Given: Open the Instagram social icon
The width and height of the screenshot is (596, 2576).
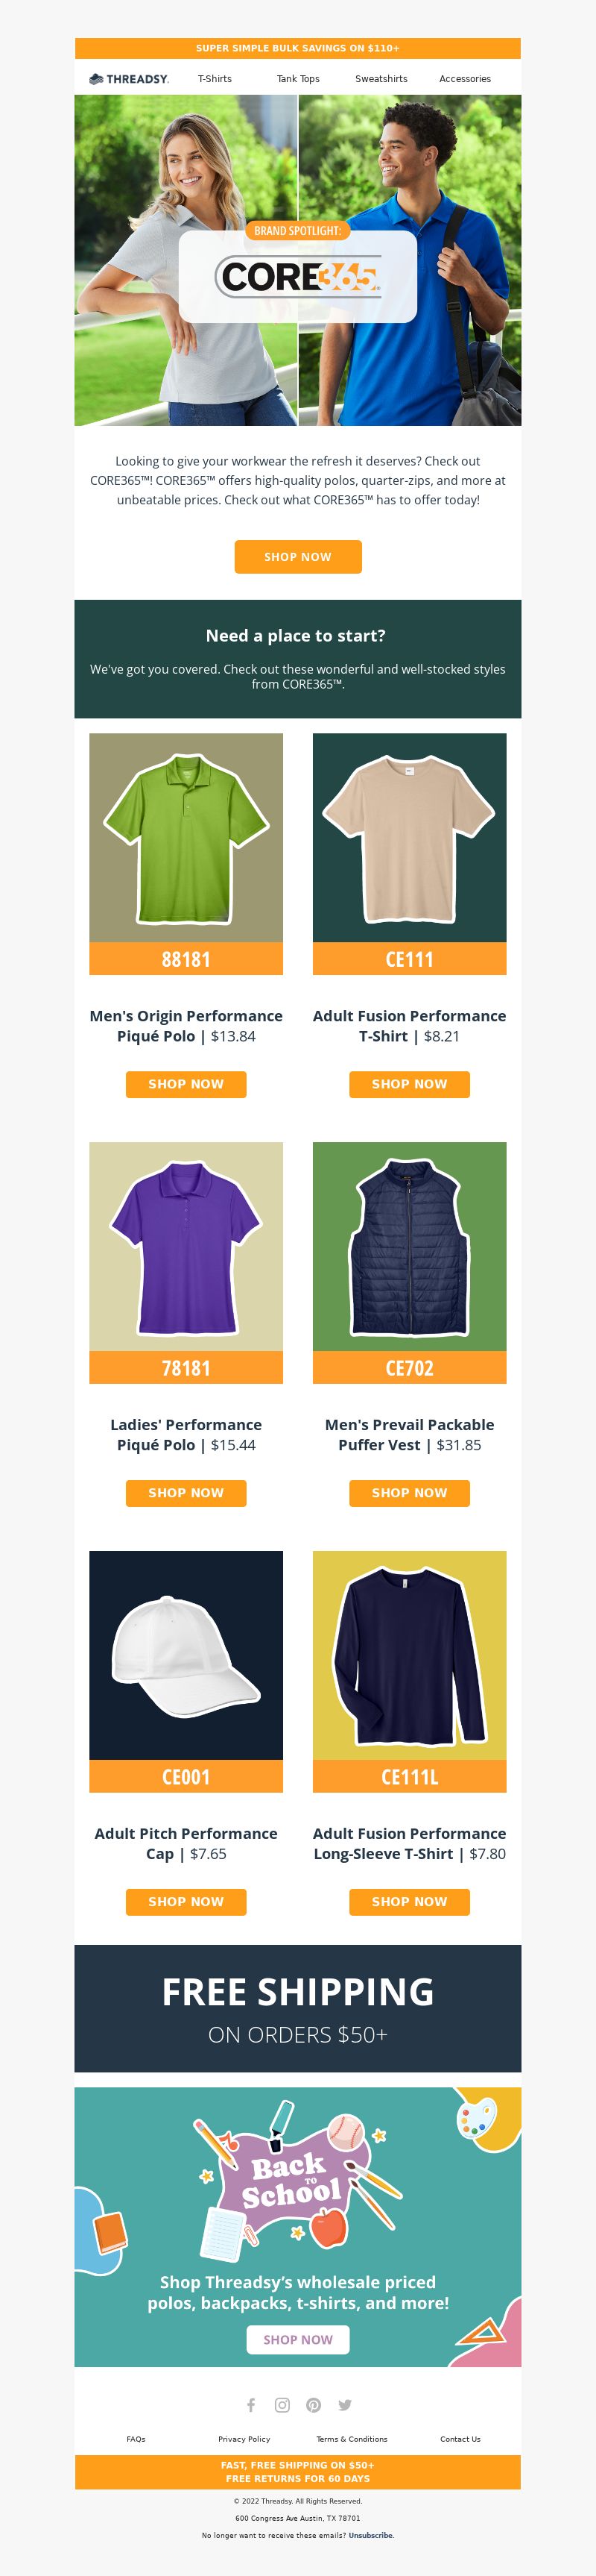Looking at the screenshot, I should (282, 2405).
